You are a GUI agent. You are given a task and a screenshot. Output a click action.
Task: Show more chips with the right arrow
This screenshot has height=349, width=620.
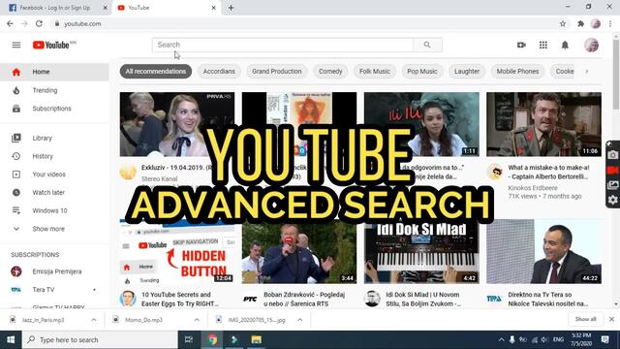coord(587,71)
